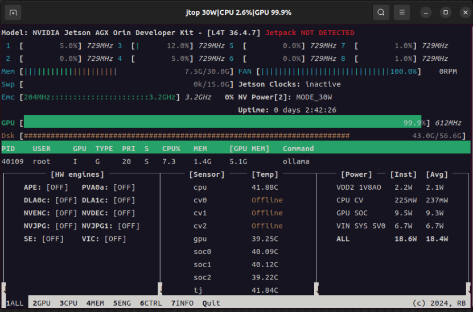Click the ALL total power 18.6W
Viewport: 473px width, 312px height.
(x=406, y=239)
